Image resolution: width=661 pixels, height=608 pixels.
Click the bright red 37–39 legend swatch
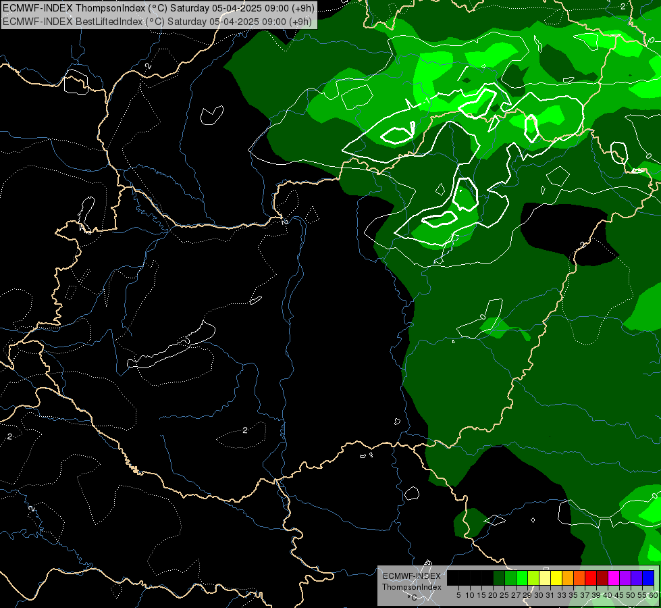tap(591, 578)
